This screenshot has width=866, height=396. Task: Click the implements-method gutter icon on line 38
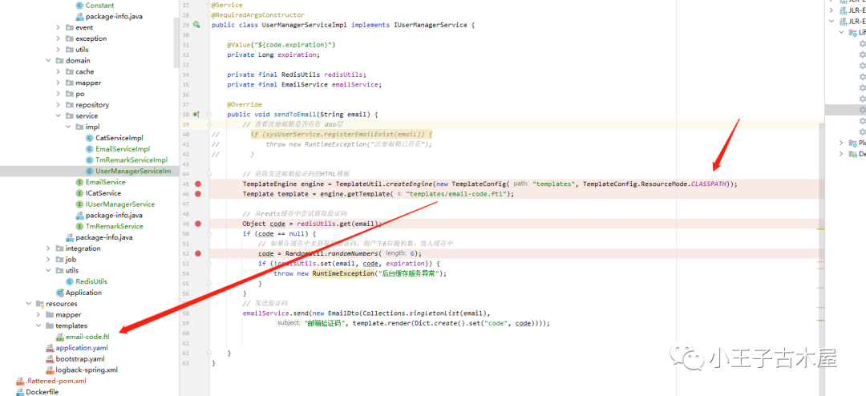point(196,115)
